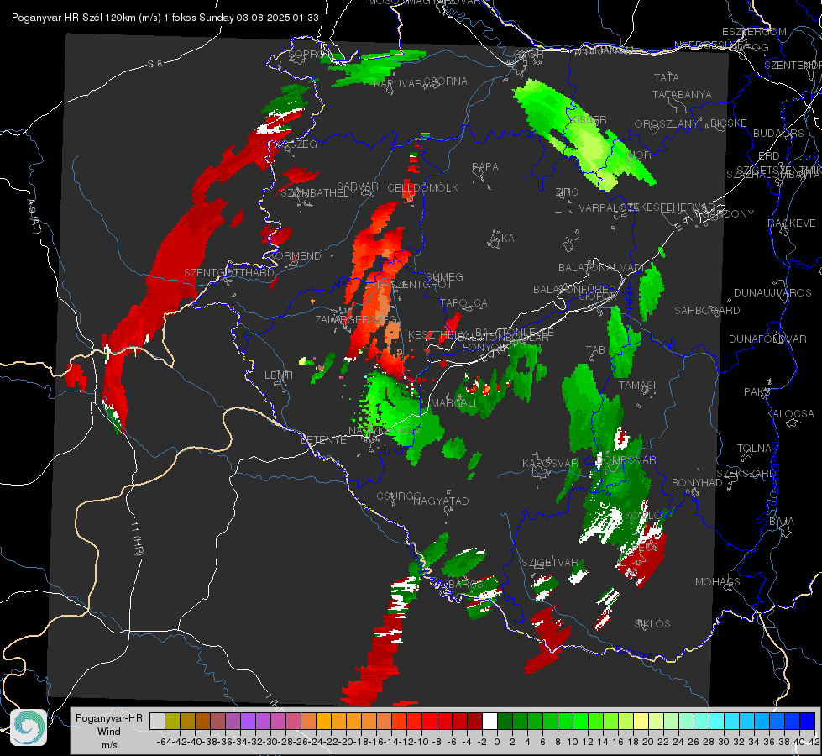Select the PAPA city label
Screen dimensions: 822x756
(x=485, y=167)
